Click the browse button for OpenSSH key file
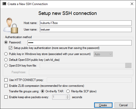Screen dimensions: 136x109 coord(128,66)
